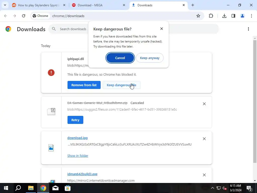
Task: Open a new tab with plus button
Action: click(x=193, y=5)
